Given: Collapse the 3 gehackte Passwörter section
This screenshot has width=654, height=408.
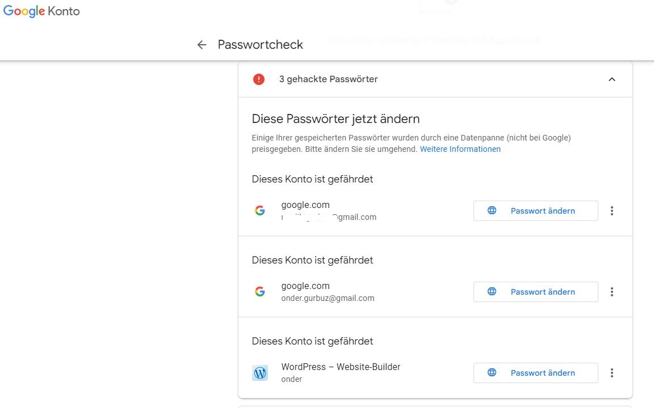Looking at the screenshot, I should [x=612, y=79].
